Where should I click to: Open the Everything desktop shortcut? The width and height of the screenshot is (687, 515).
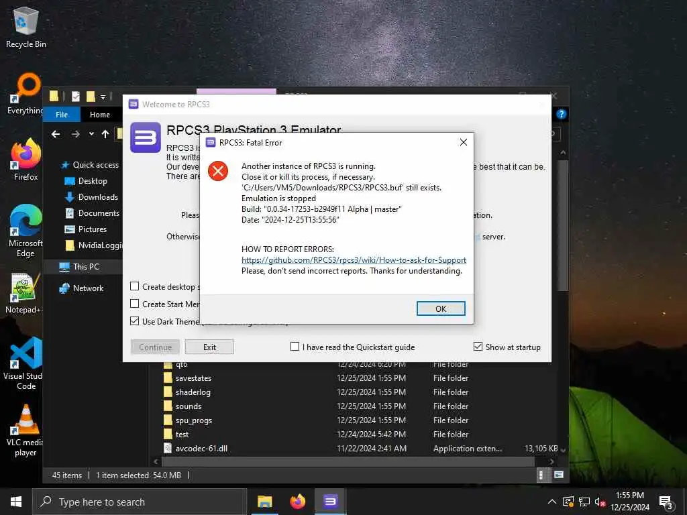[26, 94]
